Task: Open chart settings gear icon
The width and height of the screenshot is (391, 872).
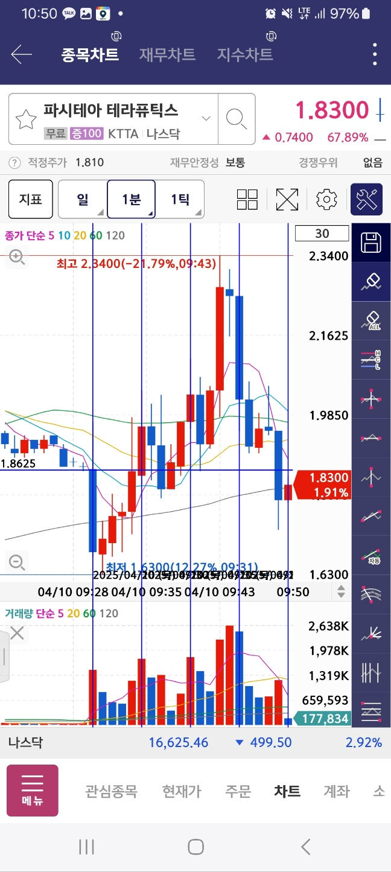Action: [x=326, y=199]
